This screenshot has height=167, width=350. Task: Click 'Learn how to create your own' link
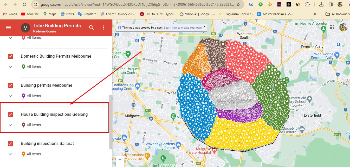pyautogui.click(x=183, y=28)
